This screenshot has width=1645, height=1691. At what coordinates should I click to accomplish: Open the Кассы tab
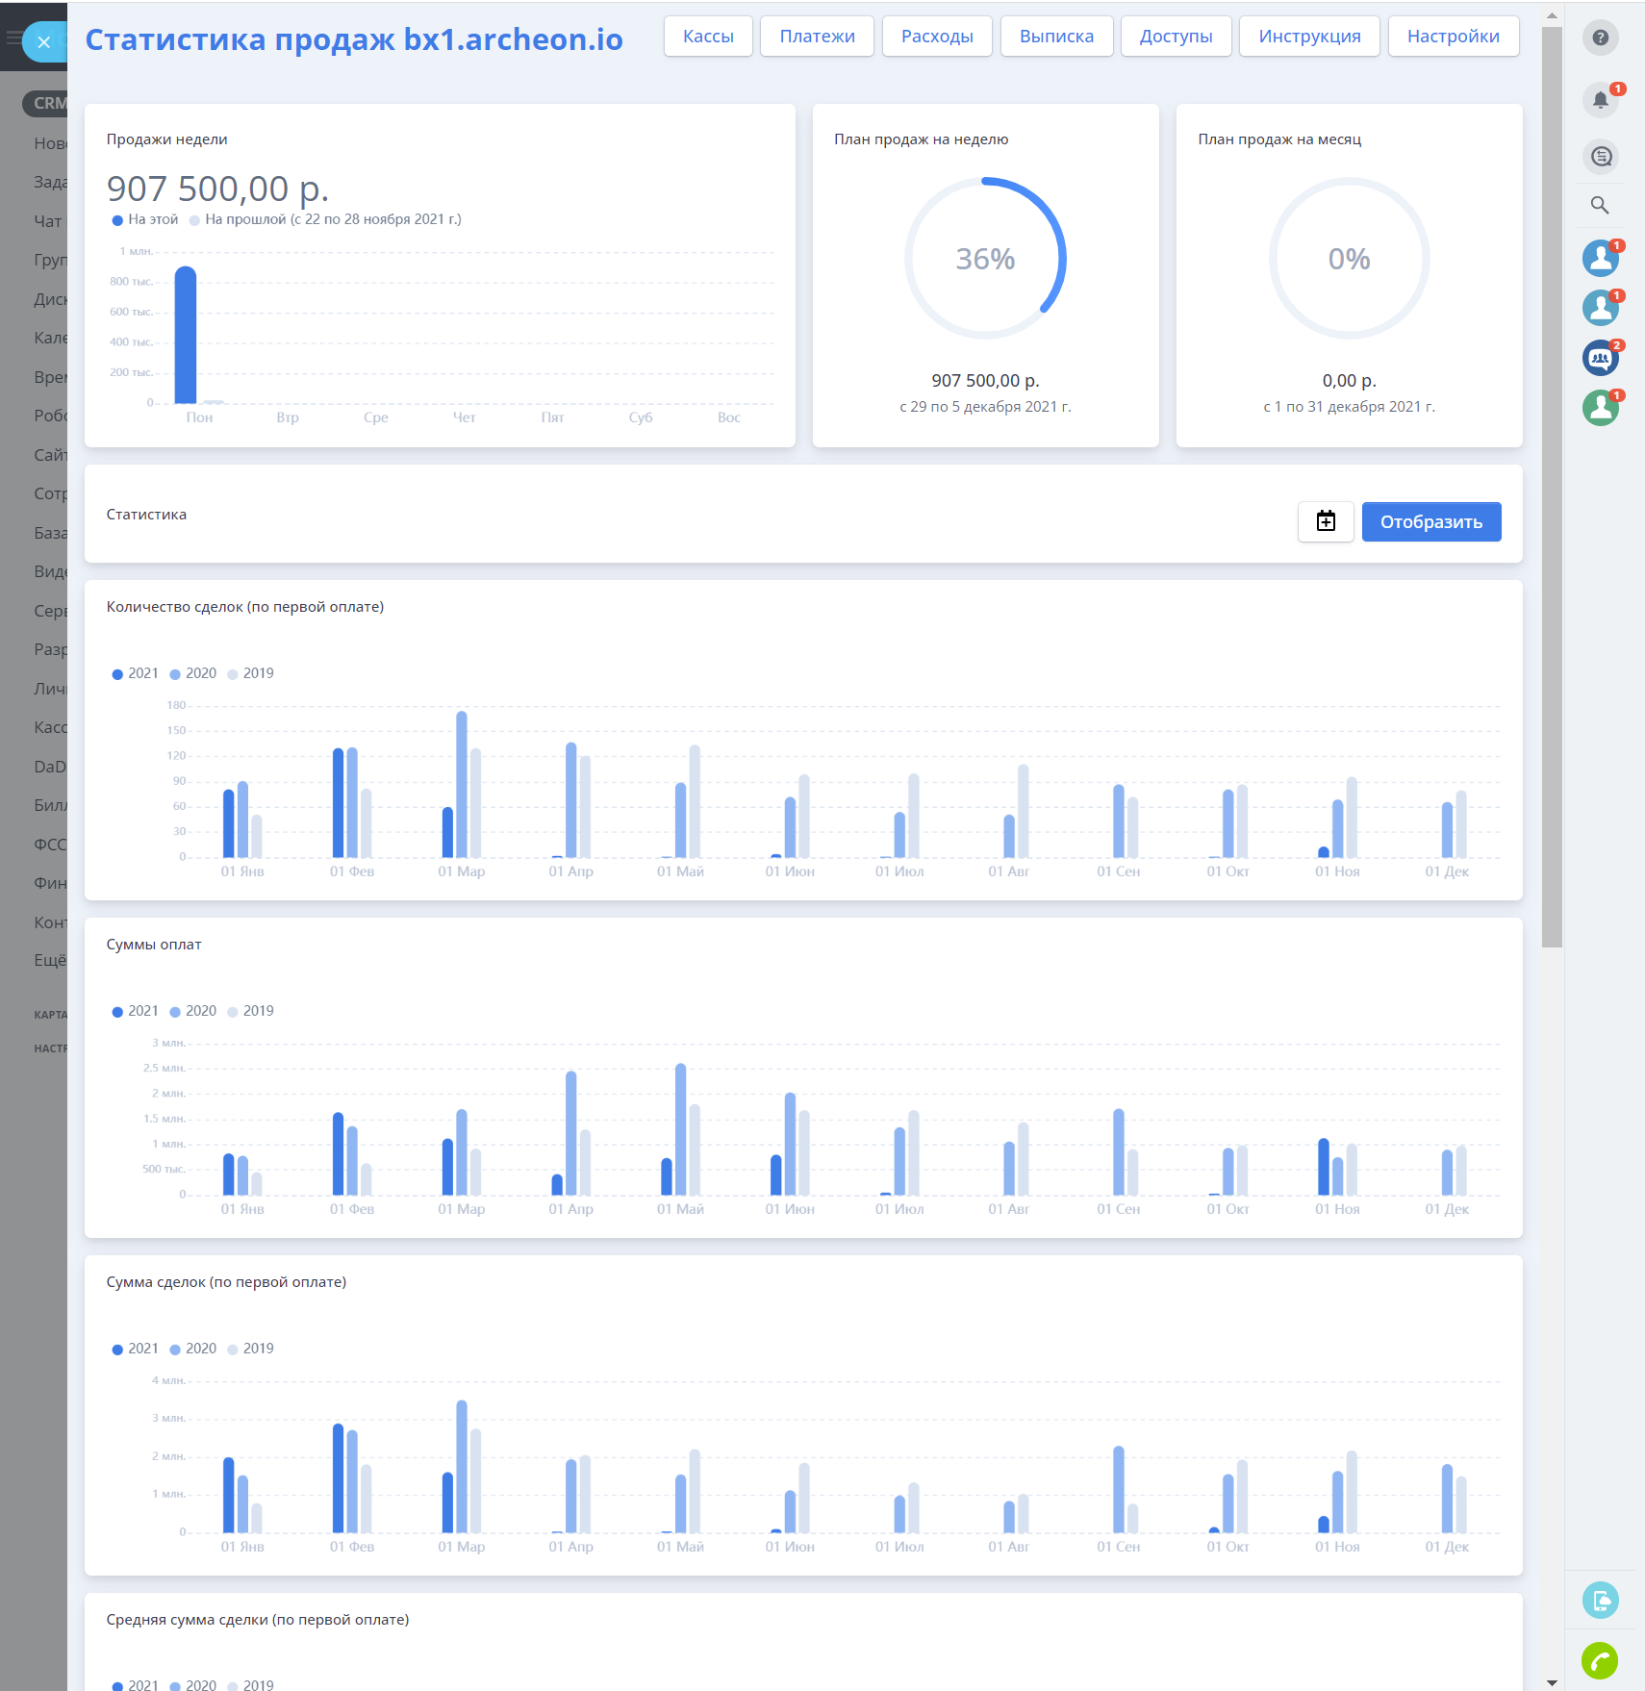pyautogui.click(x=708, y=37)
